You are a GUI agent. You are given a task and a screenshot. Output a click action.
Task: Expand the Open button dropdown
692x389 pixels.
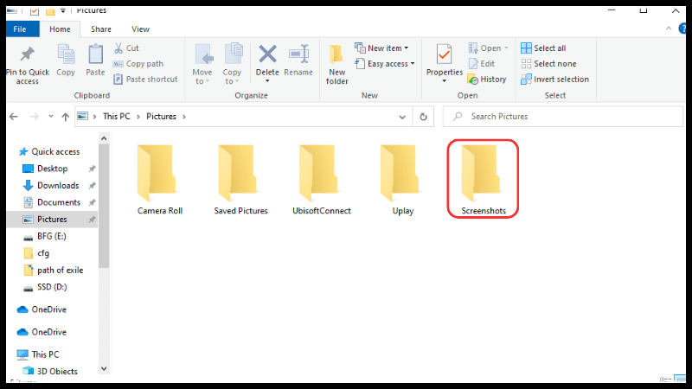(x=506, y=48)
